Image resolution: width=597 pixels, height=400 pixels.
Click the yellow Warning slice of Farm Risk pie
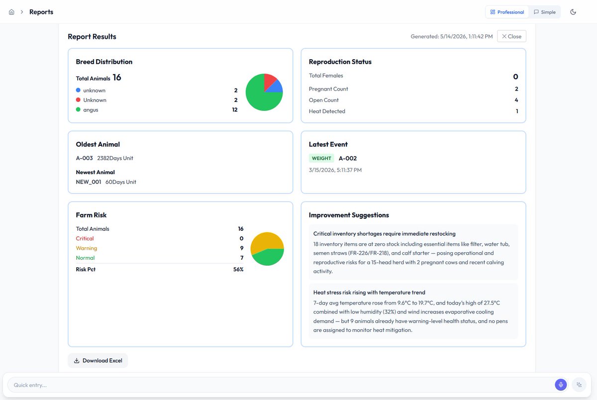(266, 240)
